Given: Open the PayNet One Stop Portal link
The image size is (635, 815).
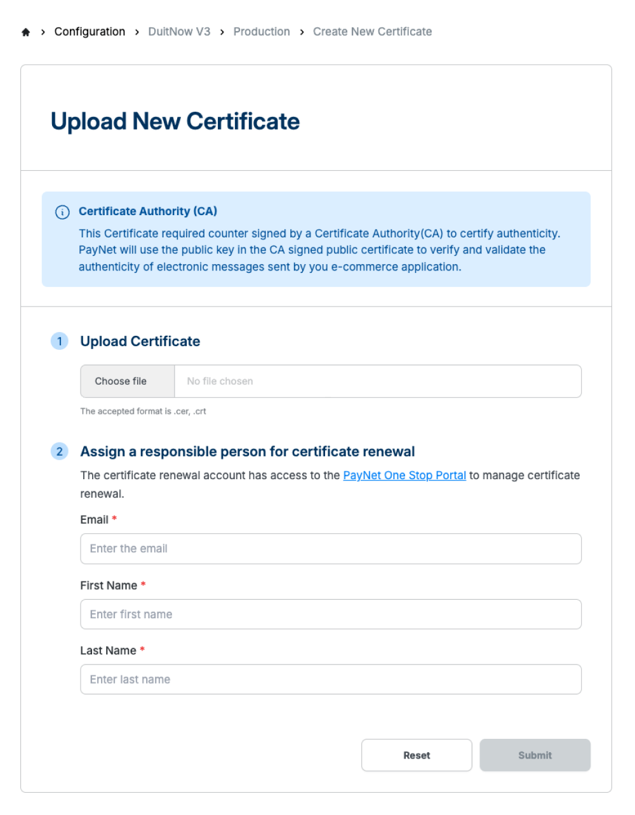Looking at the screenshot, I should pyautogui.click(x=404, y=475).
